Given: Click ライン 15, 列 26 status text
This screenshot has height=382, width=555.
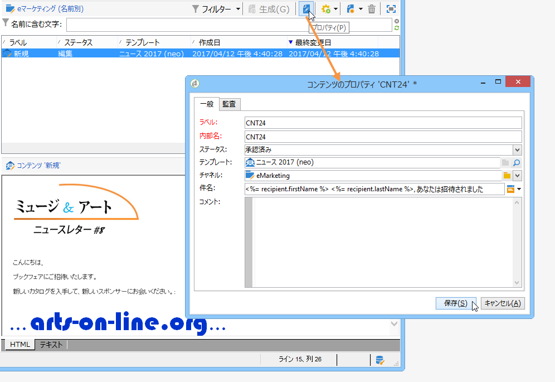Looking at the screenshot, I should (300, 359).
